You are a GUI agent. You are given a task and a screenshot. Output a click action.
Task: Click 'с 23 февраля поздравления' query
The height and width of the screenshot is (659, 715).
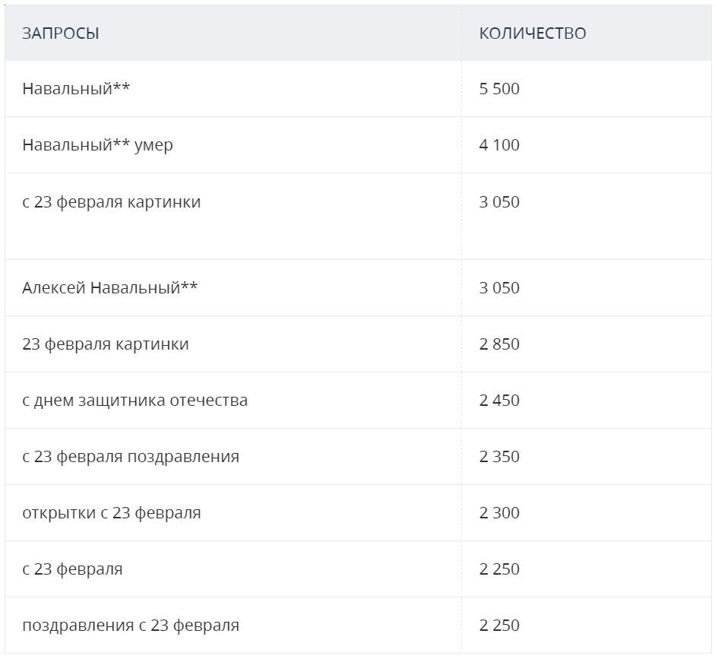[x=131, y=457]
